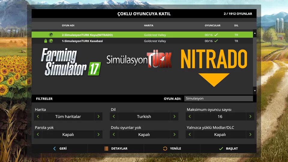This screenshot has width=288, height=162.
Task: Click the Tüm haritalar value
Action: point(68,116)
